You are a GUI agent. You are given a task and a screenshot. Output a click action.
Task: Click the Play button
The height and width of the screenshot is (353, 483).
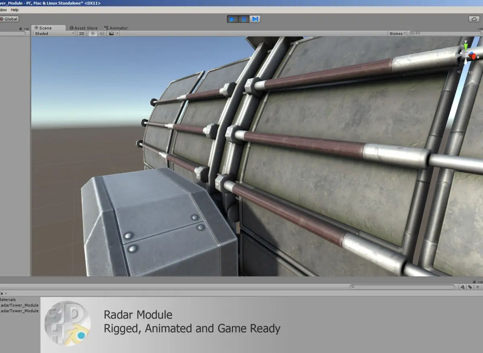[x=232, y=19]
